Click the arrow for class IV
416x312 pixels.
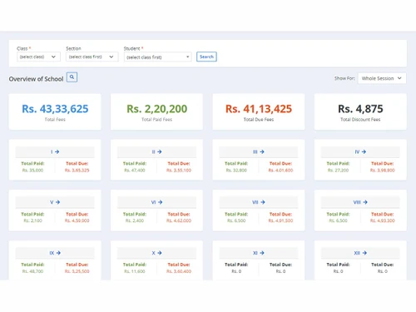click(x=364, y=151)
